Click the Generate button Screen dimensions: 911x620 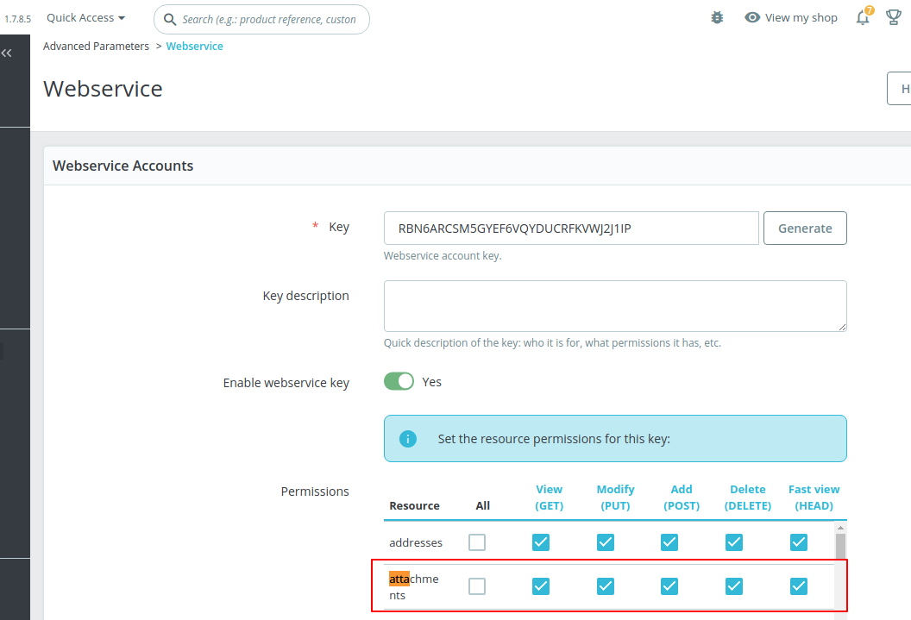pos(804,228)
